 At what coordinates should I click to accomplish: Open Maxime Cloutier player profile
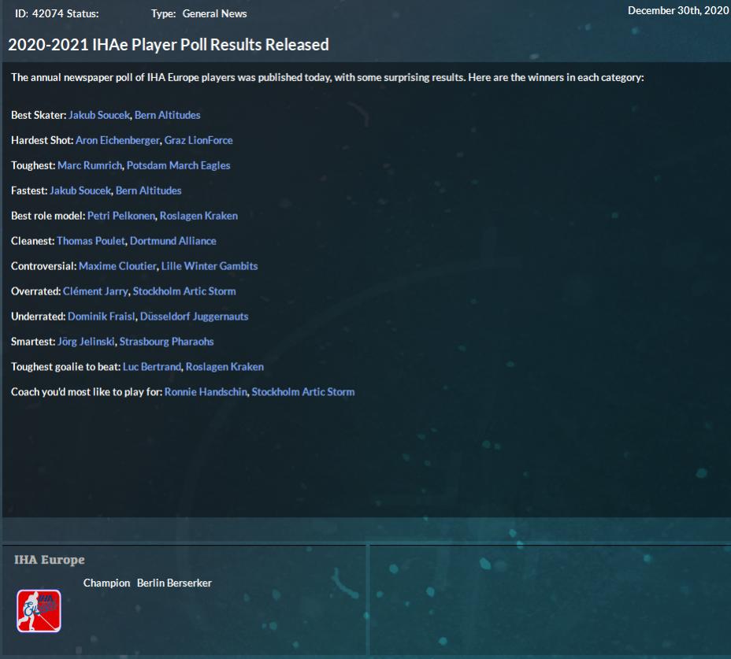[x=117, y=266]
